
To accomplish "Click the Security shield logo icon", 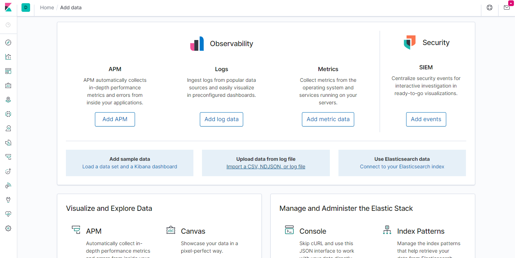I will click(x=410, y=43).
